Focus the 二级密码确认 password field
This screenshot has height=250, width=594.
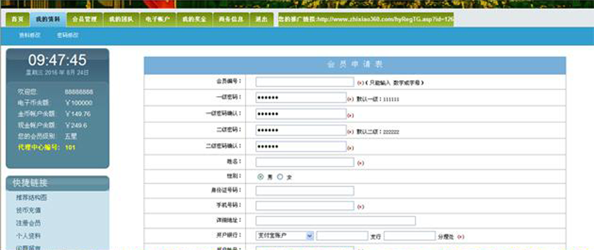tap(301, 146)
